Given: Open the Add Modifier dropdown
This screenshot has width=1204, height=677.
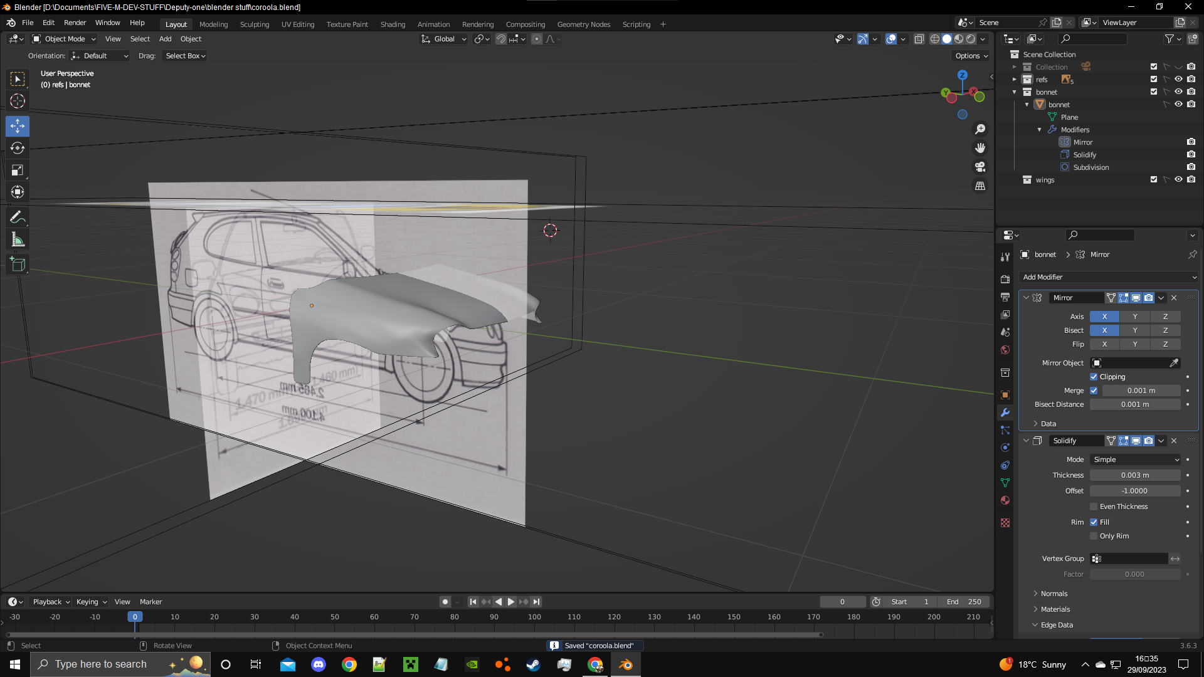Looking at the screenshot, I should point(1109,277).
